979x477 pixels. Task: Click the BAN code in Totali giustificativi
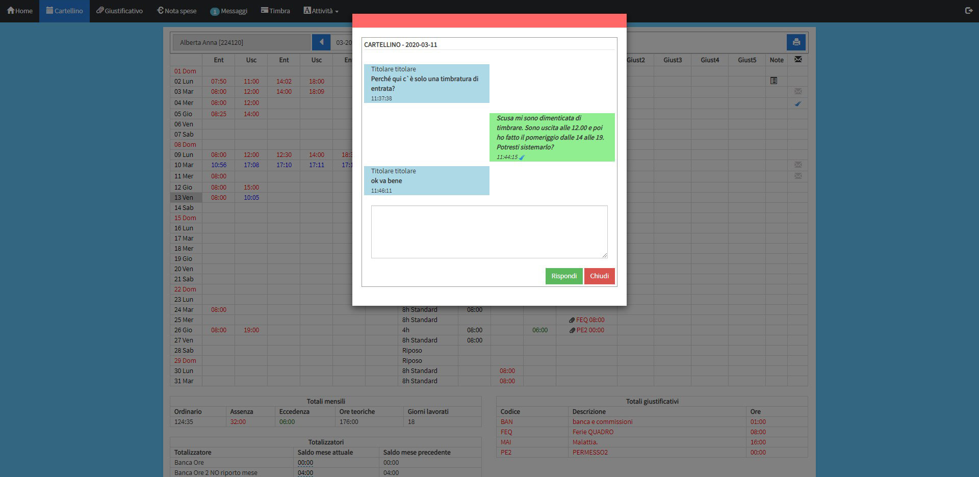(507, 421)
